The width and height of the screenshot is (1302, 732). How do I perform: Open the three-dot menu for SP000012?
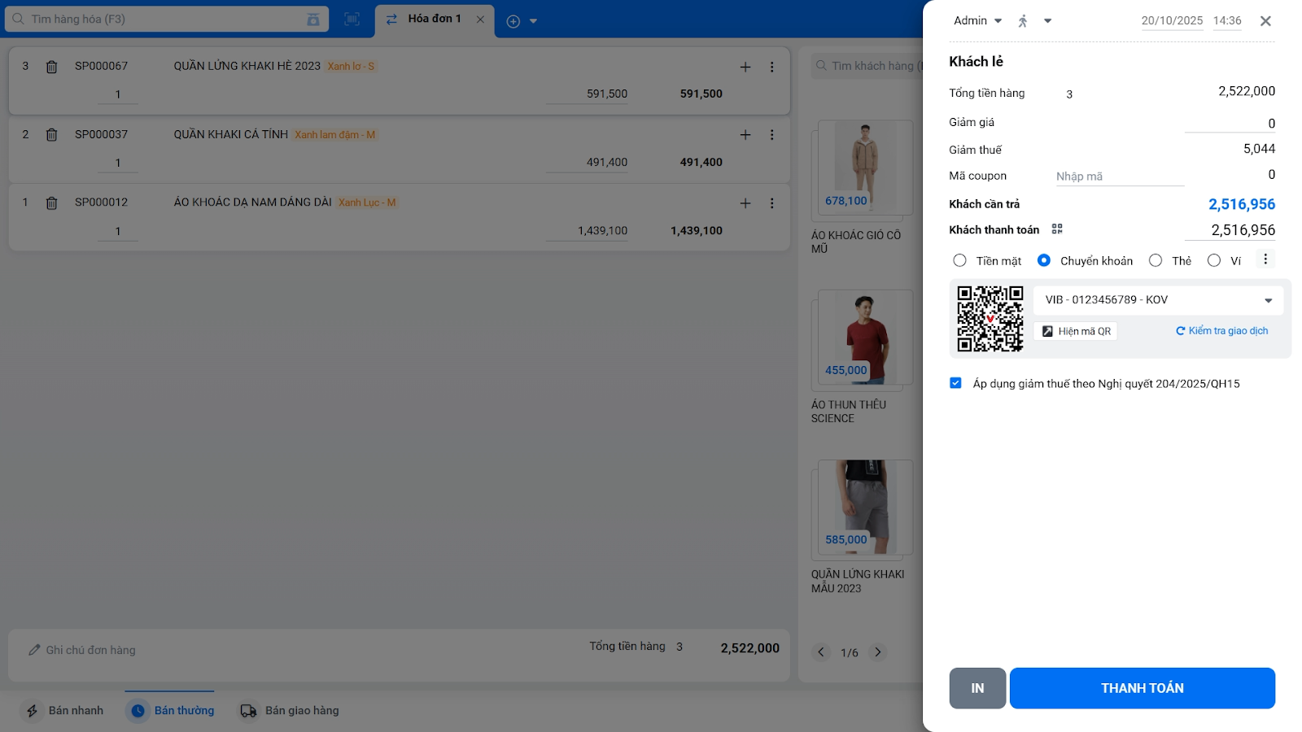(x=772, y=203)
